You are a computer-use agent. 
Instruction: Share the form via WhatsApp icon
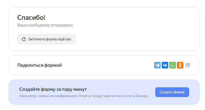(x=173, y=65)
